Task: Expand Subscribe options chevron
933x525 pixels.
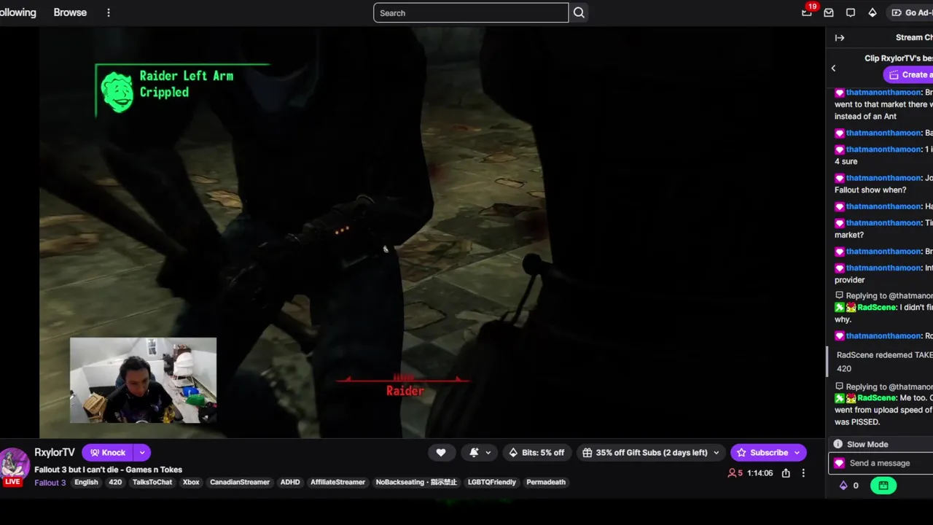Action: (x=797, y=452)
